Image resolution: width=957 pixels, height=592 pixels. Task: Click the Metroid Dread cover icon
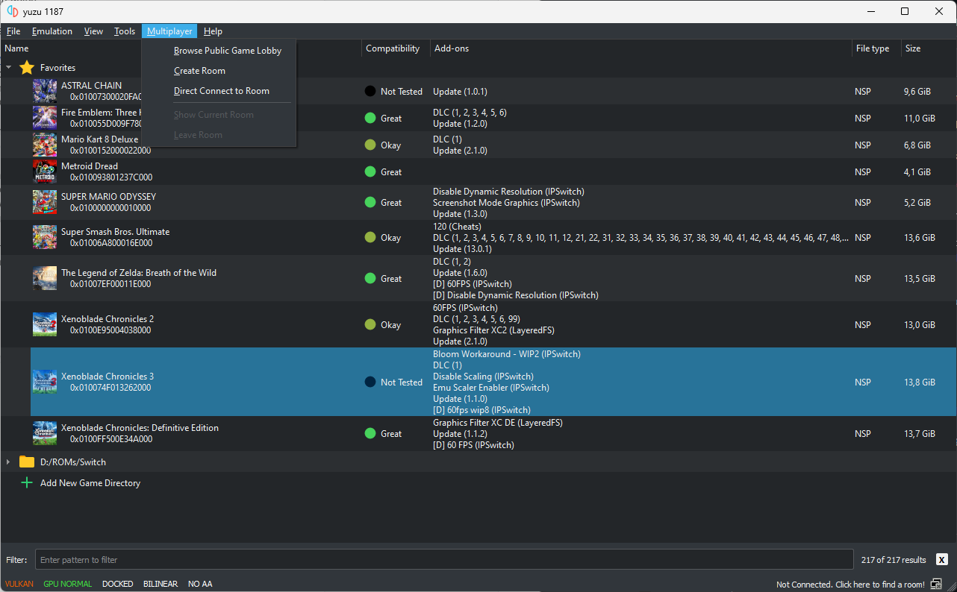[x=45, y=171]
